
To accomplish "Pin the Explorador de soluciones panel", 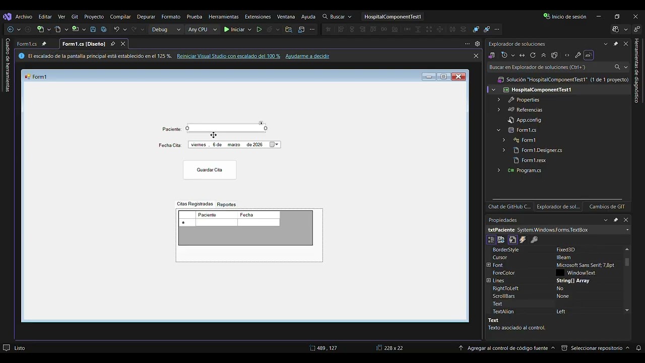I will point(616,44).
